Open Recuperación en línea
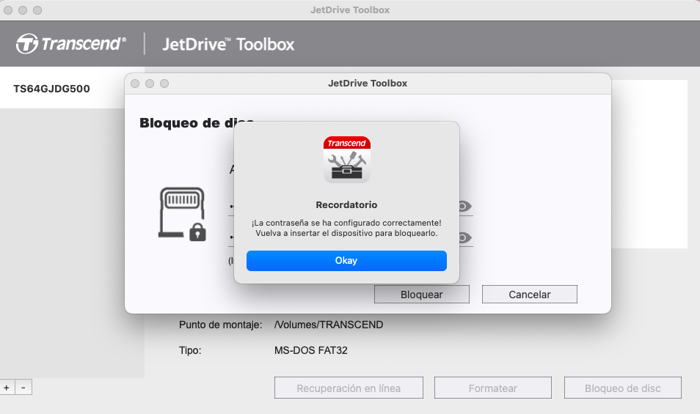Screen dimensions: 700x414 [x=349, y=388]
